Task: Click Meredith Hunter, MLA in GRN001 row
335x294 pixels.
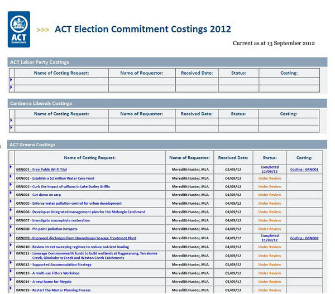Action: [190, 170]
